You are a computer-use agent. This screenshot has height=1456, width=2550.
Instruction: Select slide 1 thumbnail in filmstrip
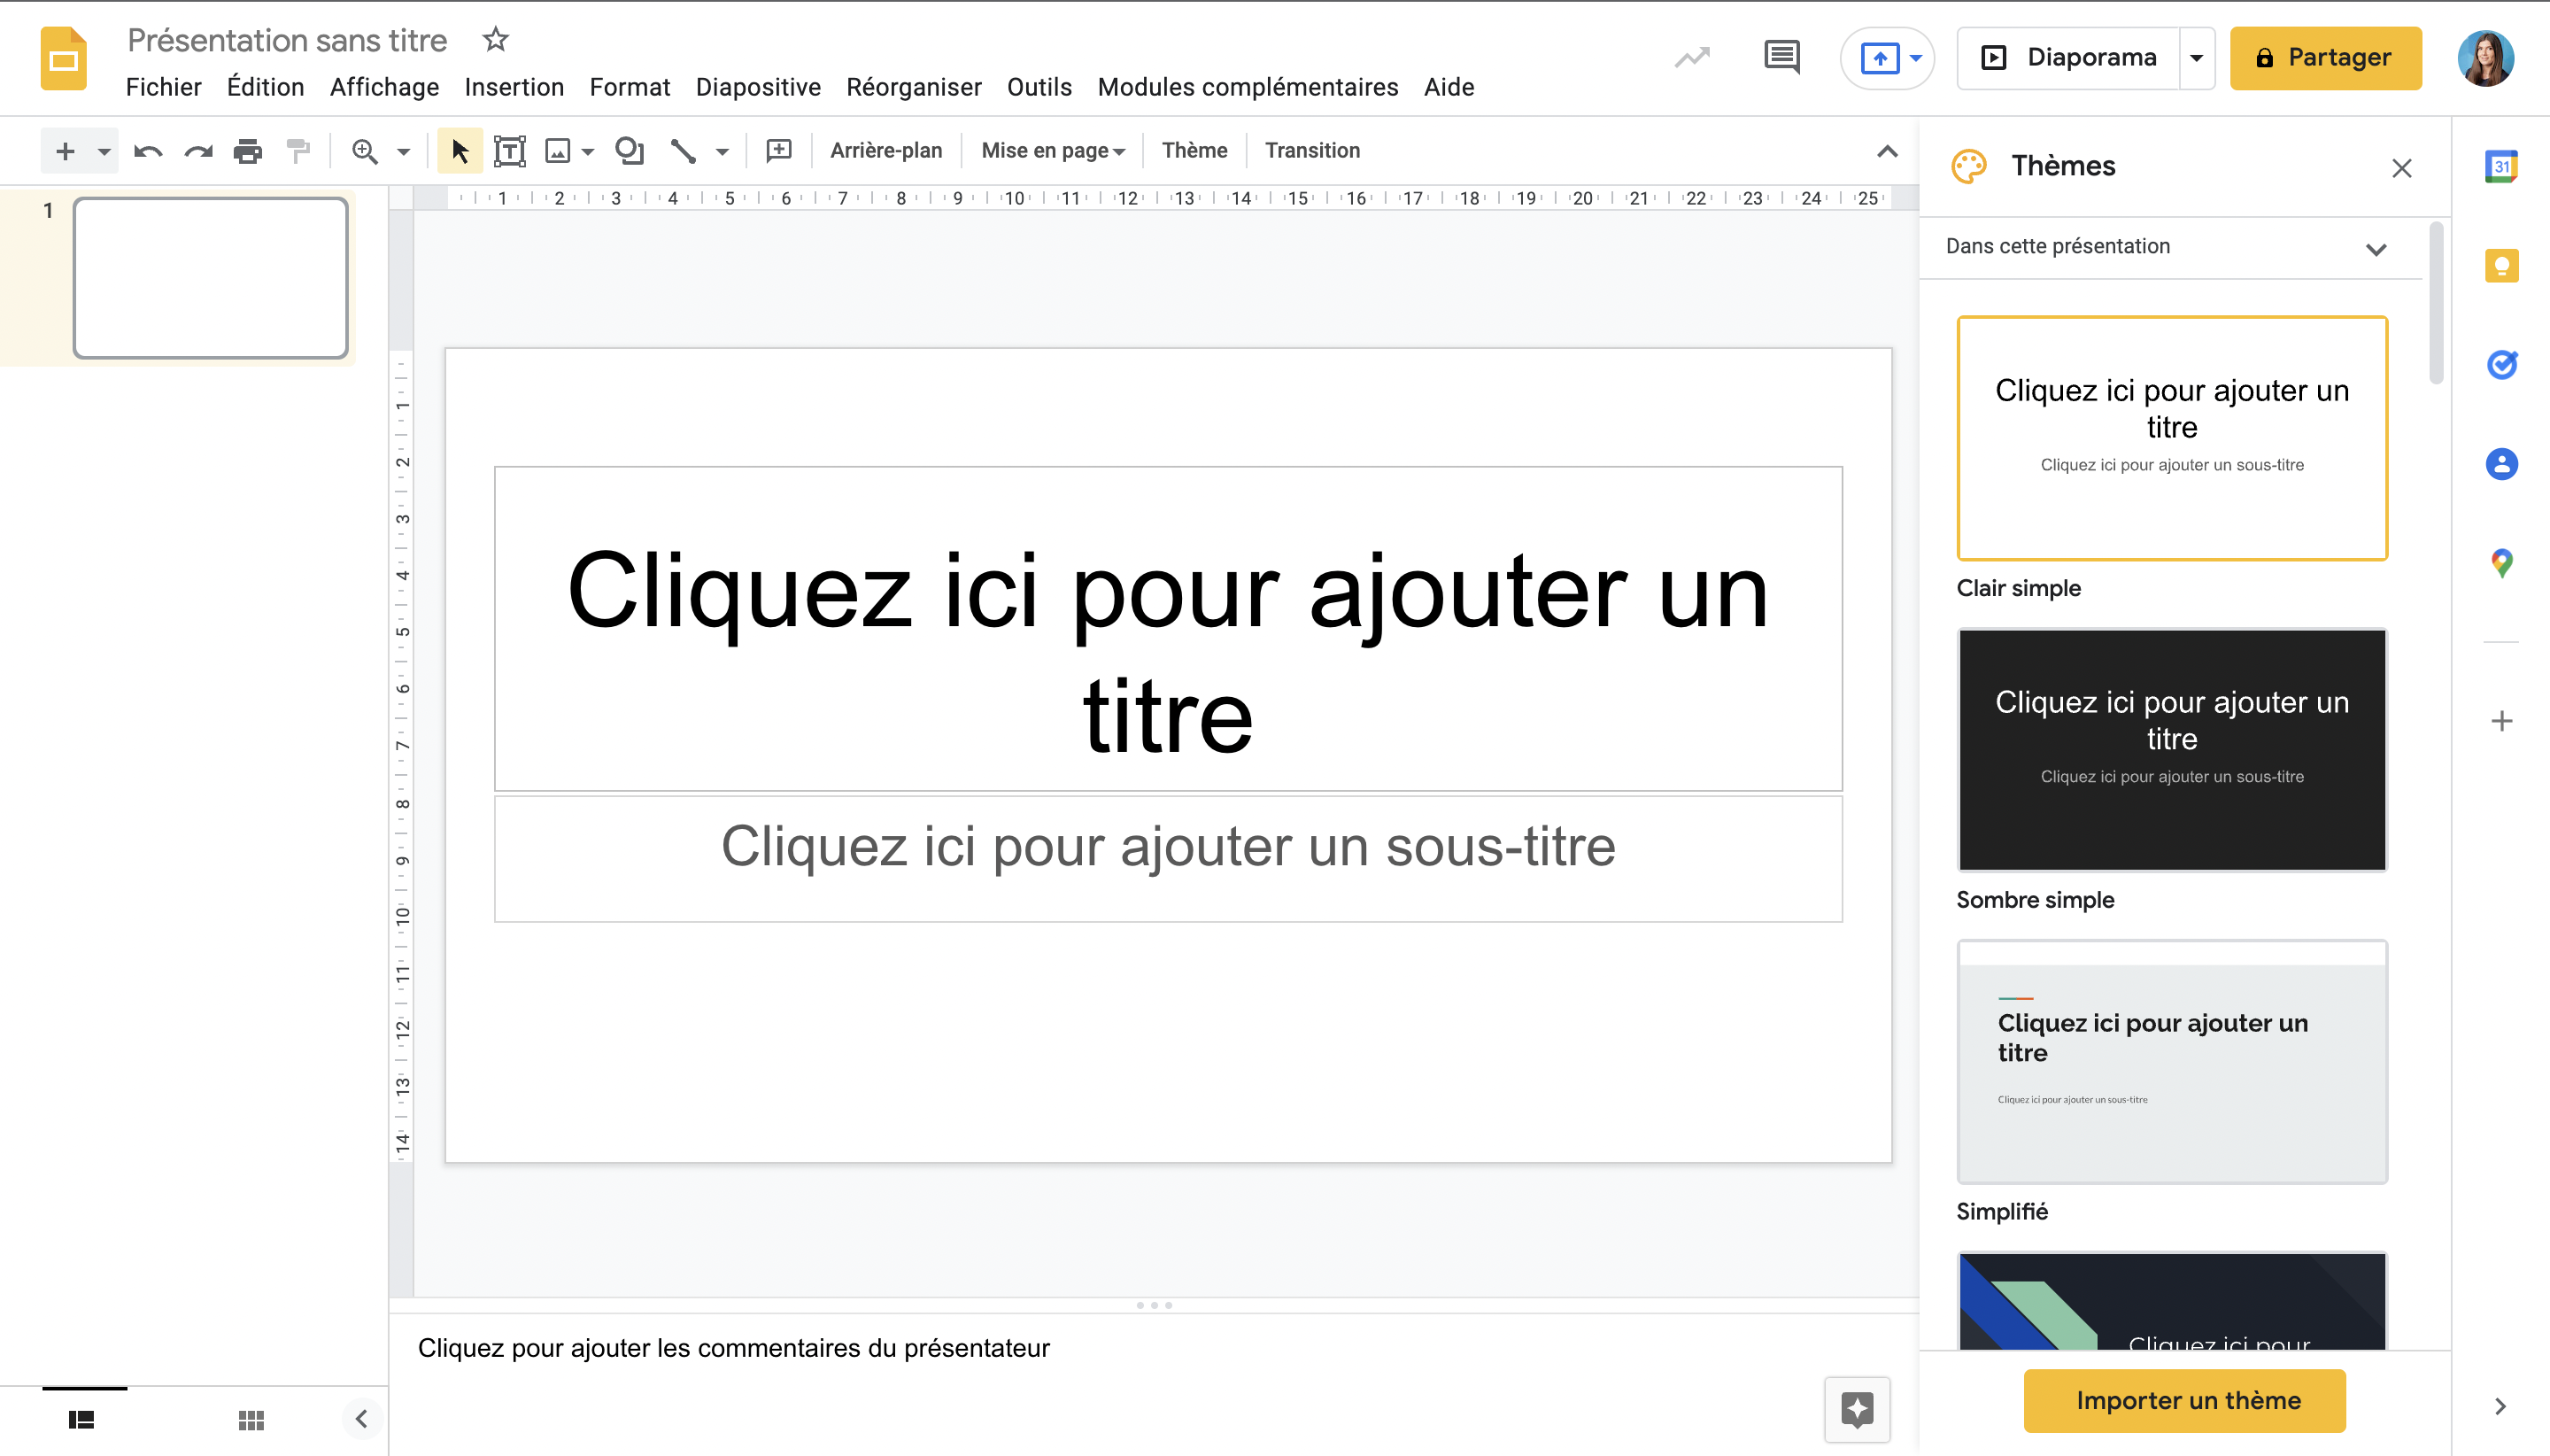(210, 278)
